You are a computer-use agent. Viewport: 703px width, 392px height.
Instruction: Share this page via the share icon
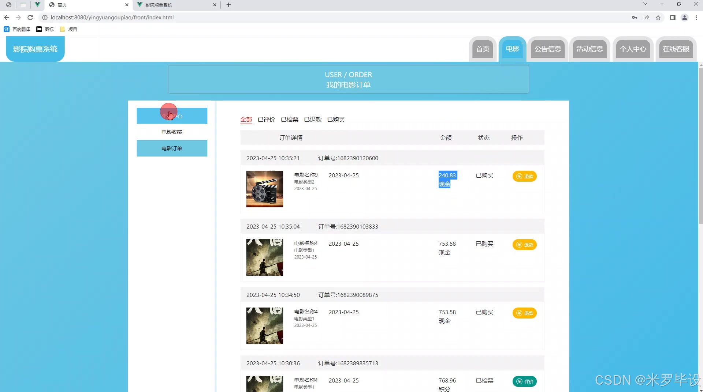point(646,18)
